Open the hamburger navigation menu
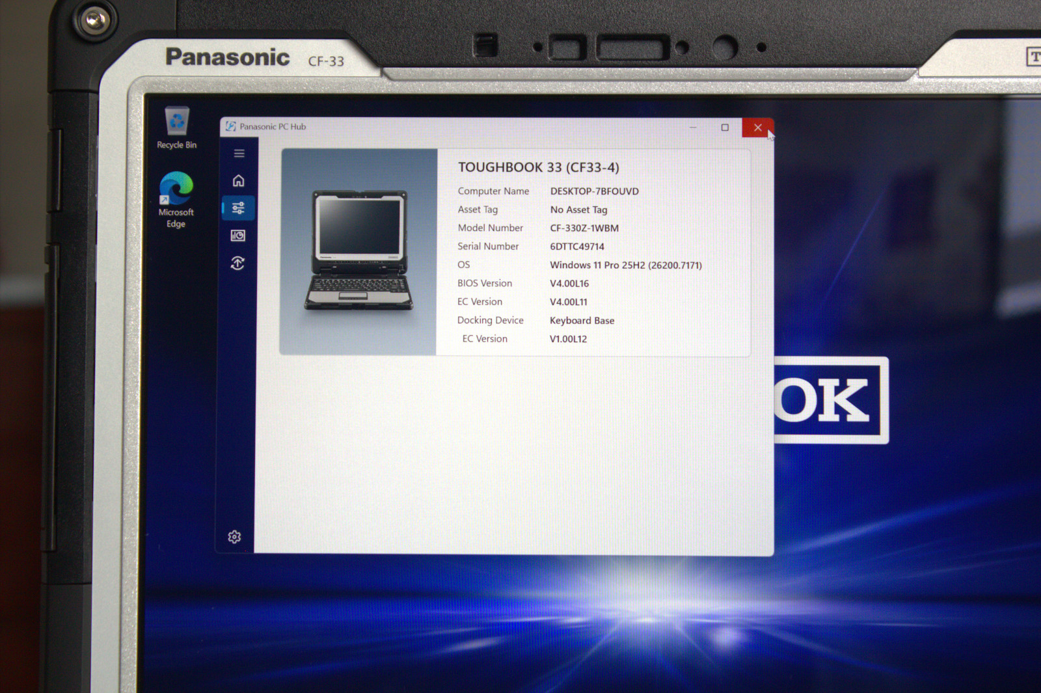This screenshot has height=693, width=1041. coord(239,154)
